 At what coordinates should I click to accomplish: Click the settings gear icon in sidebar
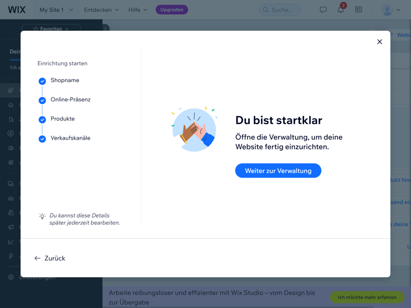click(x=11, y=277)
